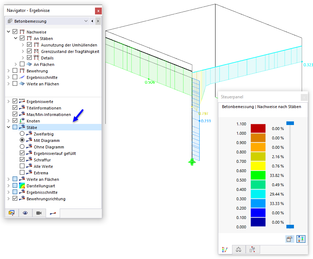This screenshot has width=313, height=259.
Task: Switch to the Ergebnisse navigator tab with diagram icon
Action: tap(53, 213)
